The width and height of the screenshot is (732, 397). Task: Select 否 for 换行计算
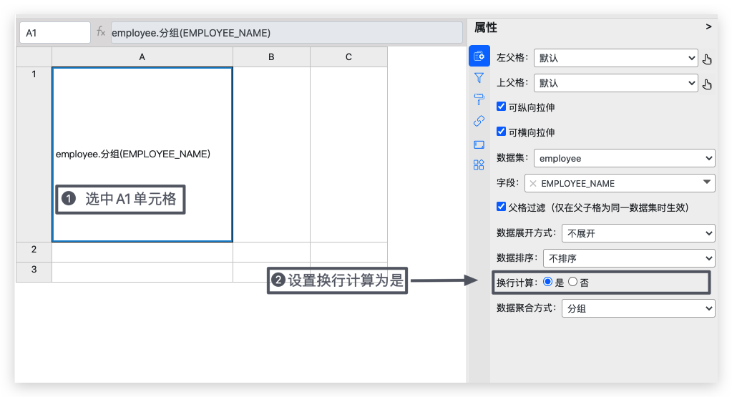573,282
